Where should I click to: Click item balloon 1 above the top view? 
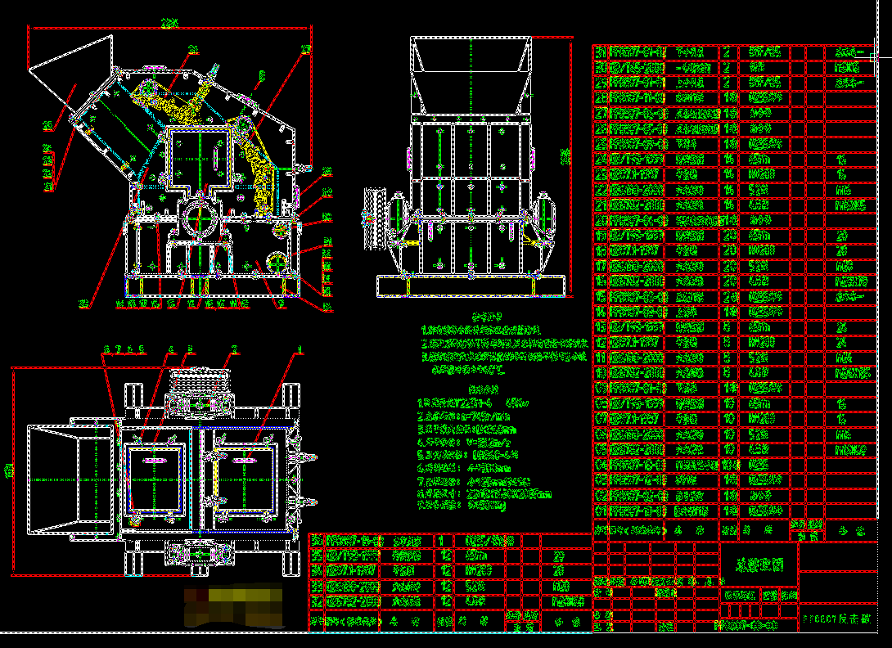click(299, 349)
